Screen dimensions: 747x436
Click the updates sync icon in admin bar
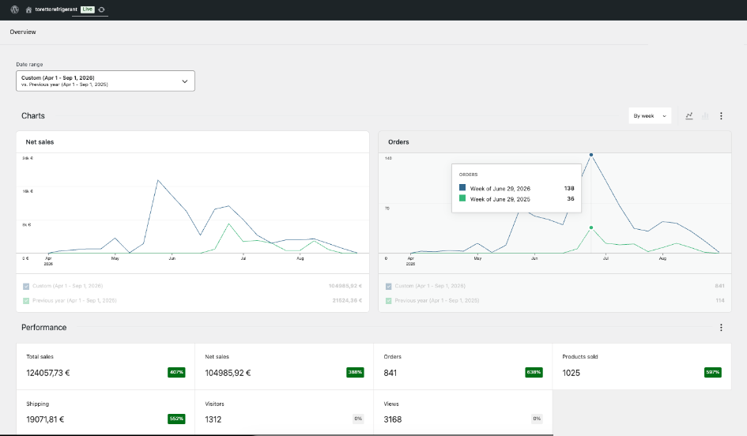(101, 9)
